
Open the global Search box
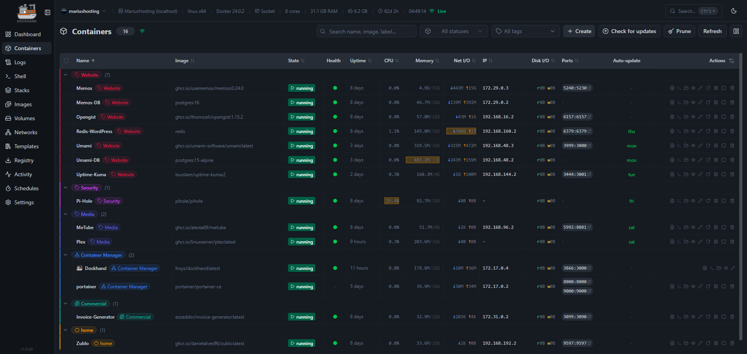point(694,11)
